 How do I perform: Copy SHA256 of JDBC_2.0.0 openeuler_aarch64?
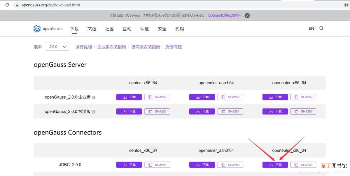pos(230,165)
